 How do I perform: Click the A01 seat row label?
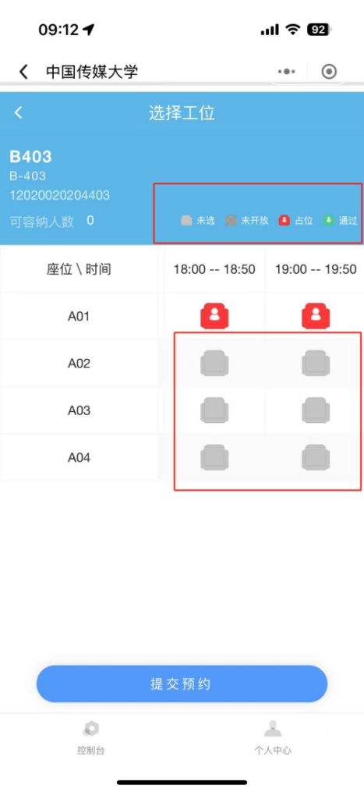pyautogui.click(x=80, y=317)
